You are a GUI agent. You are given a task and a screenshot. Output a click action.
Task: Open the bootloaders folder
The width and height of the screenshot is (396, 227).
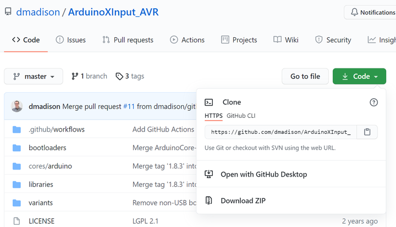(x=47, y=147)
